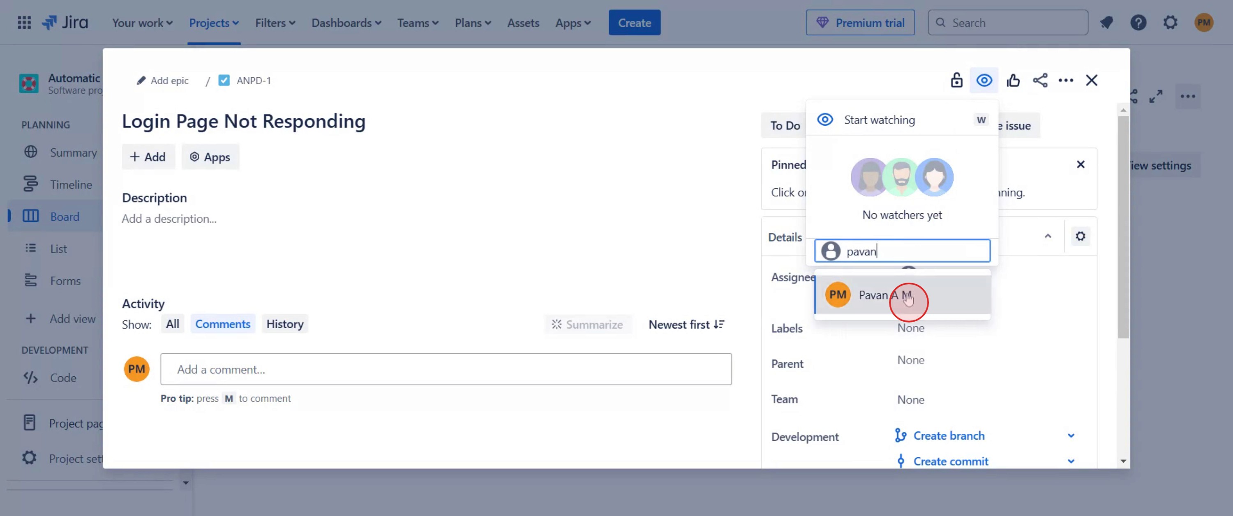
Task: Open the issue actions ellipsis menu
Action: (x=1065, y=81)
